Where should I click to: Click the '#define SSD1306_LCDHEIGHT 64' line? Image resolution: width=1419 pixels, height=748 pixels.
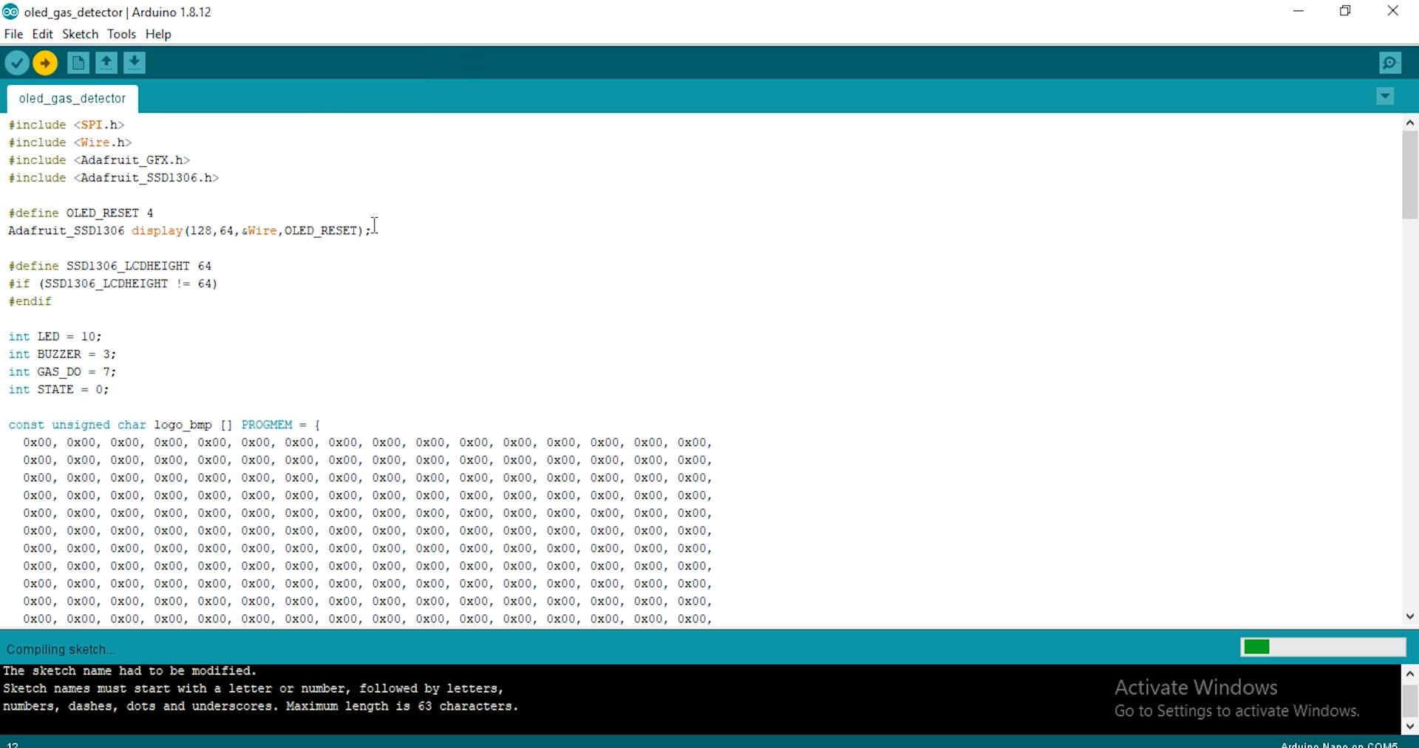click(x=110, y=266)
